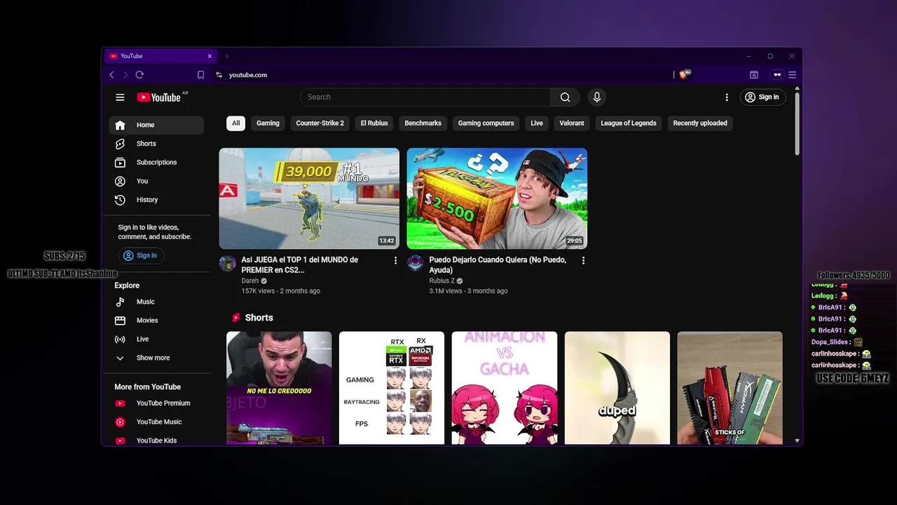The height and width of the screenshot is (505, 897).
Task: Open the RTX vs RX short
Action: tap(392, 388)
